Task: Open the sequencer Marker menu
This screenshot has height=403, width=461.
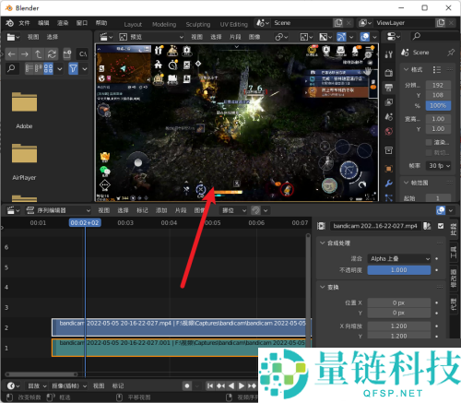Action: (x=142, y=210)
